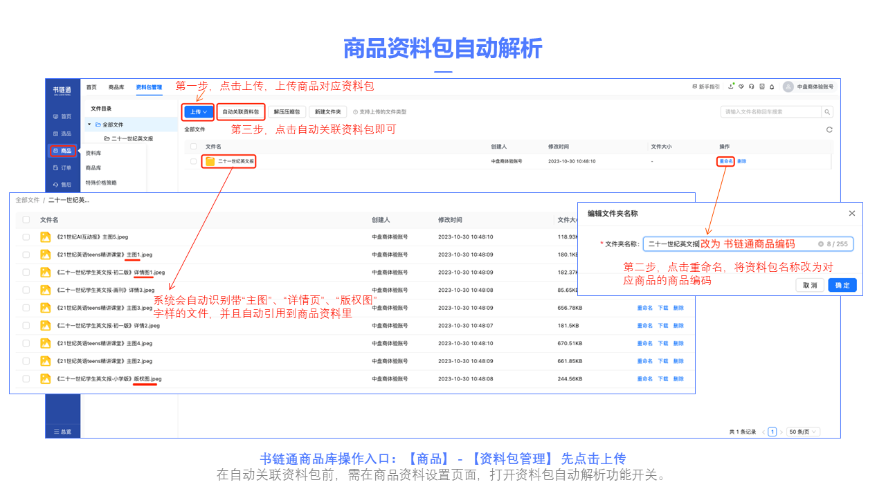This screenshot has width=886, height=498.
Task: Click the image icon of 详情图1.jpeg
Action: [x=46, y=273]
